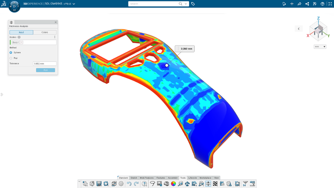Viewport: 334px width, 188px height.
Task: Click the Run button
Action: click(x=46, y=70)
